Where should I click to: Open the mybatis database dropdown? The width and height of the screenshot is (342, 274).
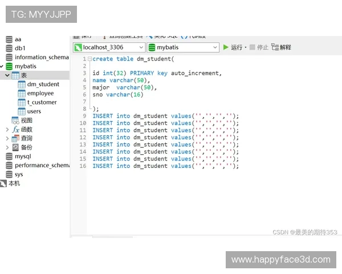coord(215,47)
